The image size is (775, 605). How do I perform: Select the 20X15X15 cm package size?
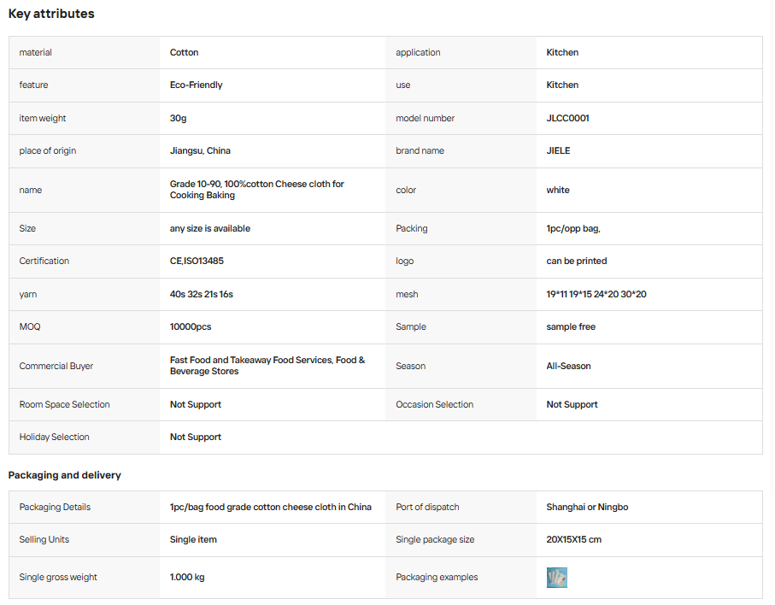574,540
